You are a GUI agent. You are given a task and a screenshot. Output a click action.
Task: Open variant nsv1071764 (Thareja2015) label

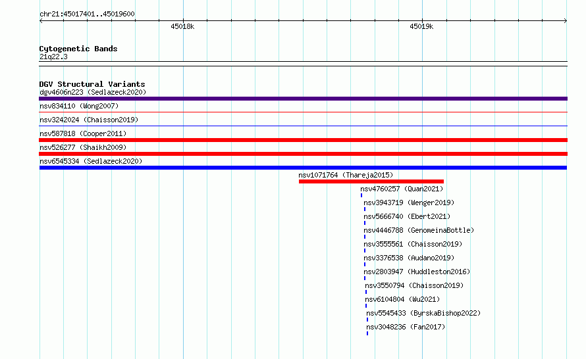coord(346,175)
